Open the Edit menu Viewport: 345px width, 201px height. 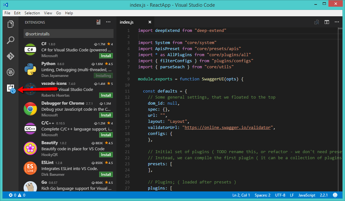pyautogui.click(x=17, y=13)
